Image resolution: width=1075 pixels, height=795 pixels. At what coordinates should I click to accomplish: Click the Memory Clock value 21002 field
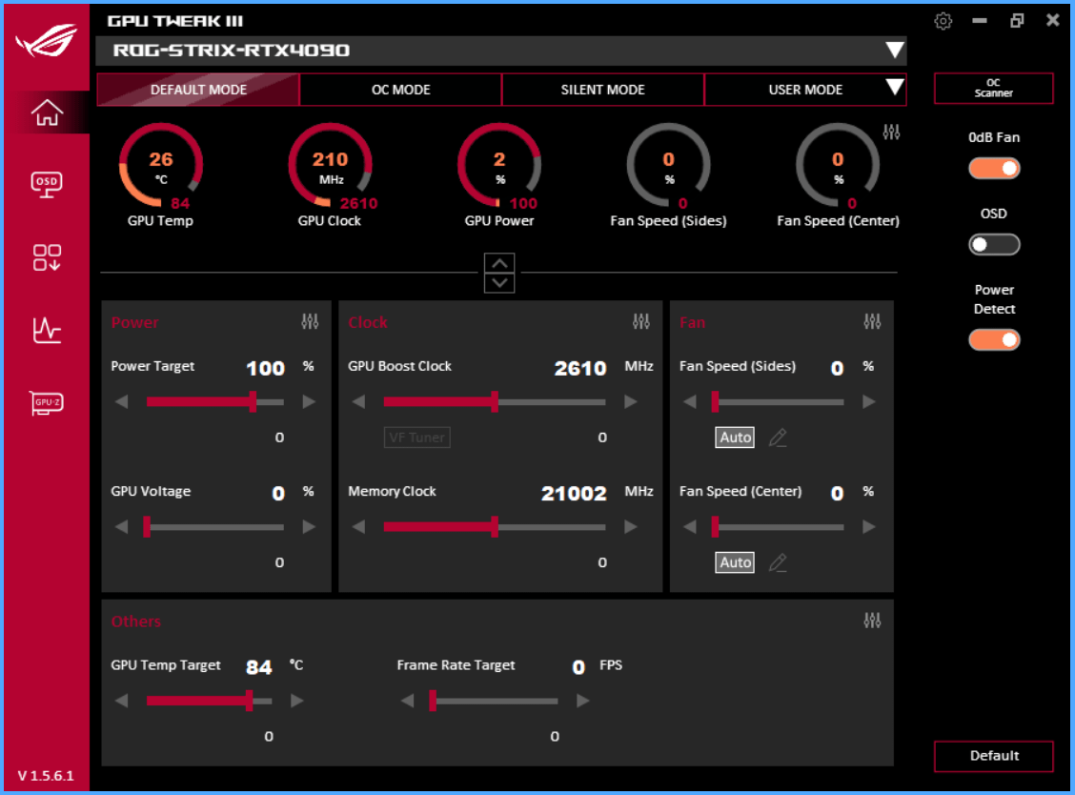pos(574,493)
